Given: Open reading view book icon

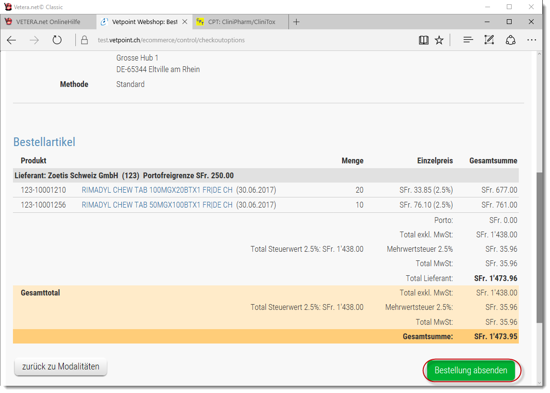Looking at the screenshot, I should click(423, 40).
